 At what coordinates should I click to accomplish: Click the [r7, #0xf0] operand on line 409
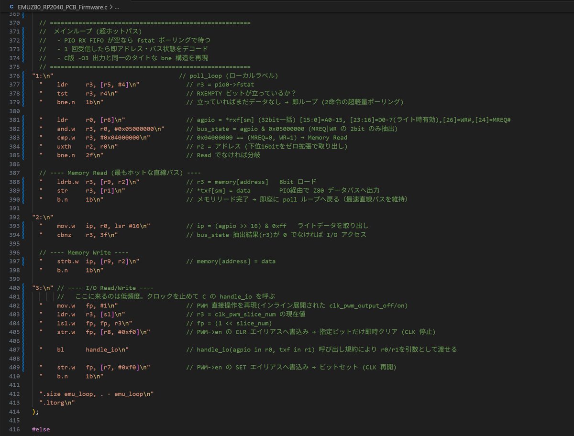point(121,367)
